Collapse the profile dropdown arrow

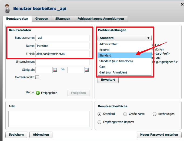click(x=148, y=38)
